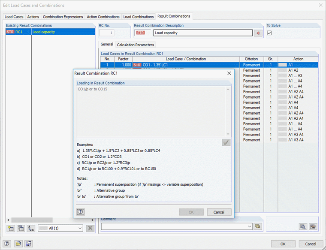Image resolution: width=326 pixels, height=250 pixels.
Task: Toggle the To Solve checkbox
Action: [x=269, y=33]
